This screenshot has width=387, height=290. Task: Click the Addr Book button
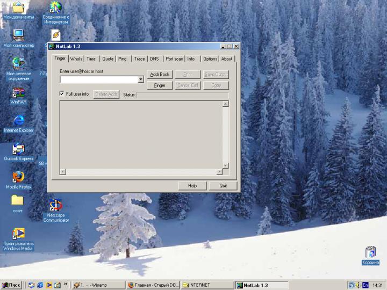tap(160, 75)
